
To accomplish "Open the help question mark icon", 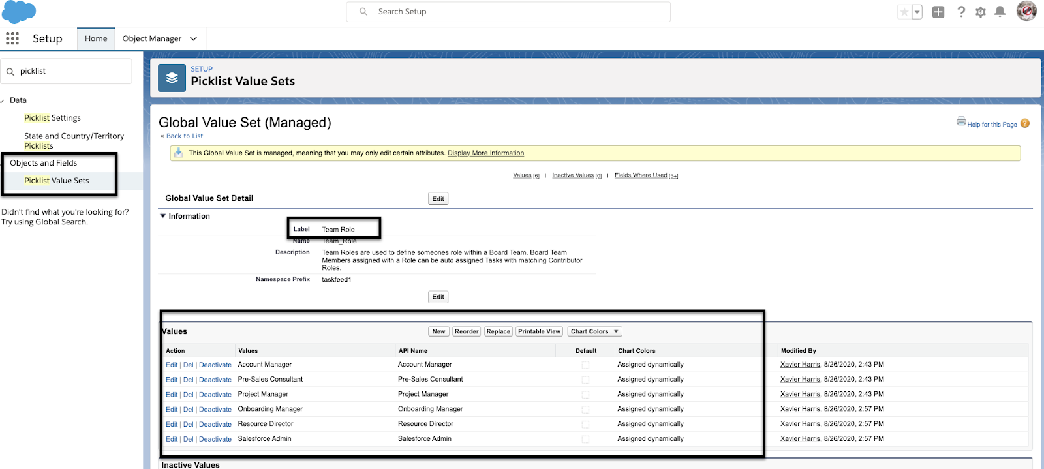I will coord(961,12).
